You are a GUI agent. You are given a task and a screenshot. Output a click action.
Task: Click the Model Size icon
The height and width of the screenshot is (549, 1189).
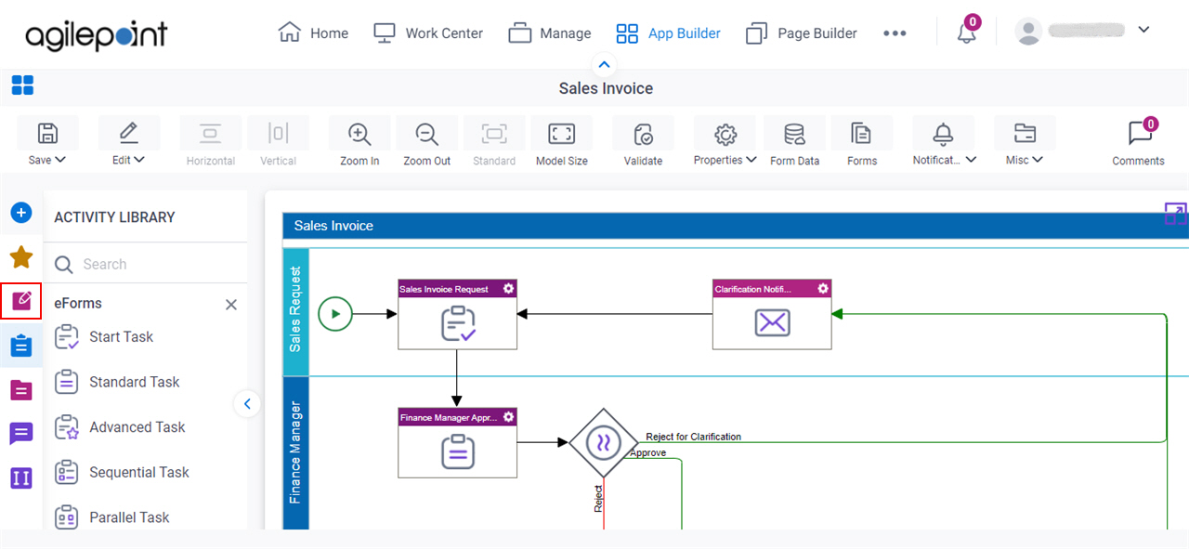pyautogui.click(x=562, y=135)
